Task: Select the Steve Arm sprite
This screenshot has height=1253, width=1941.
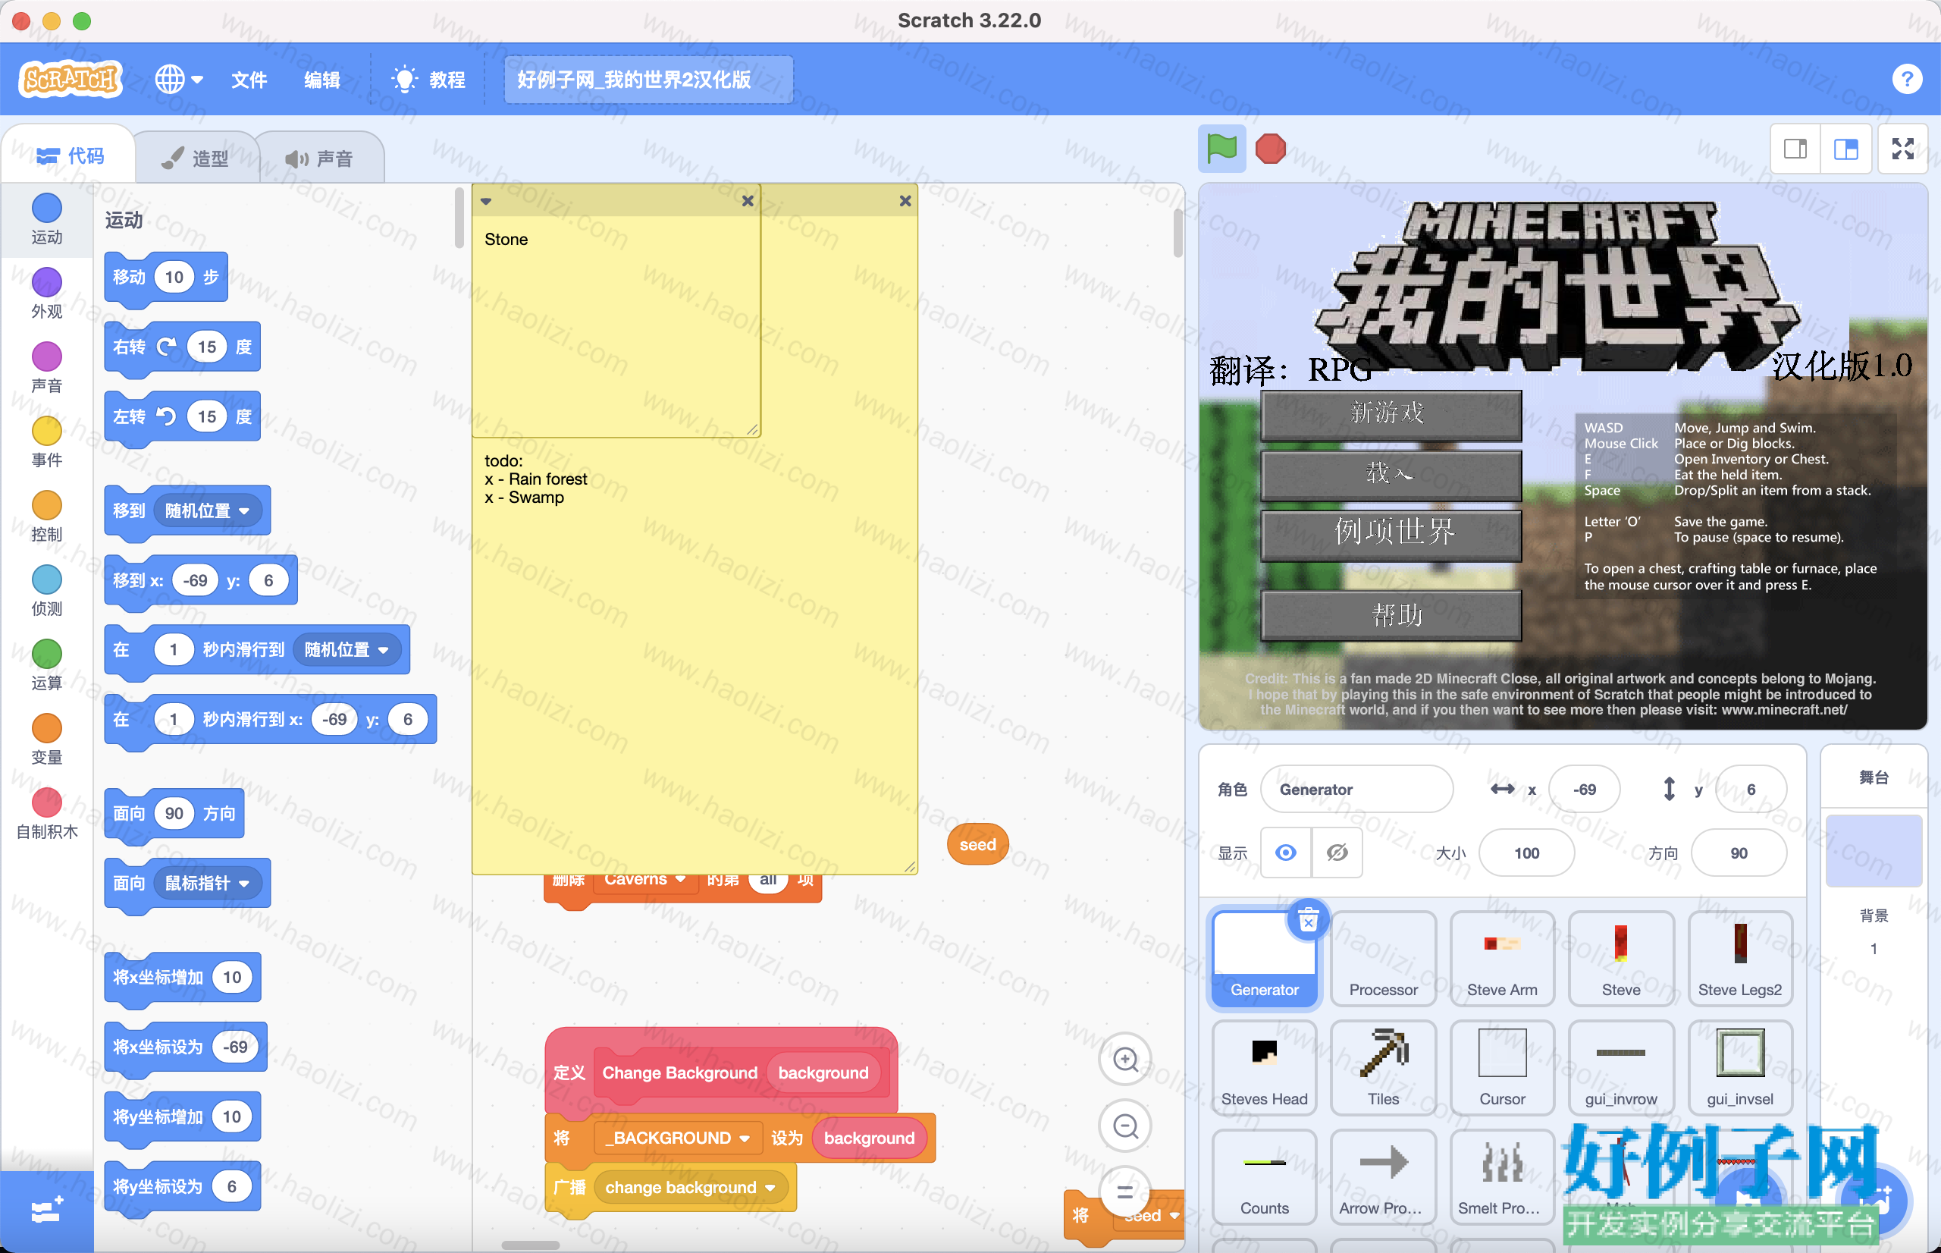Action: [1502, 959]
